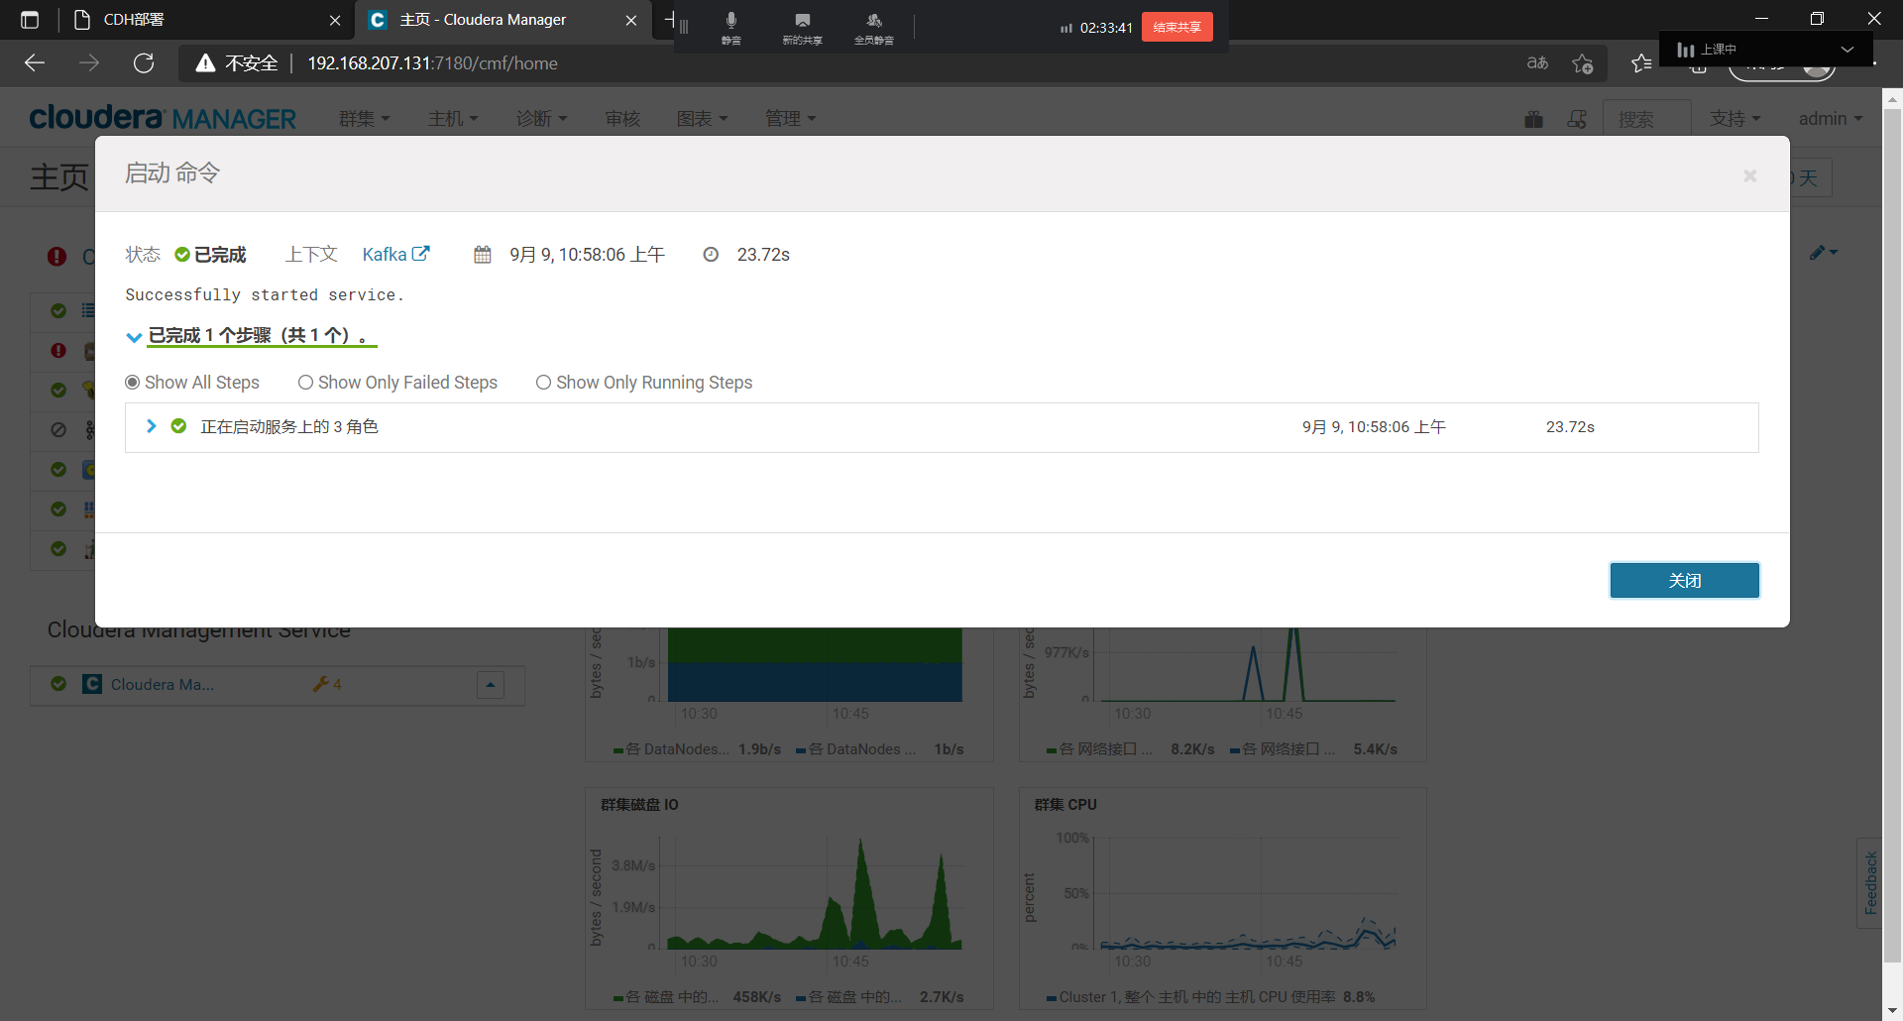Add page to favorites star icon
The width and height of the screenshot is (1903, 1021).
click(1583, 63)
